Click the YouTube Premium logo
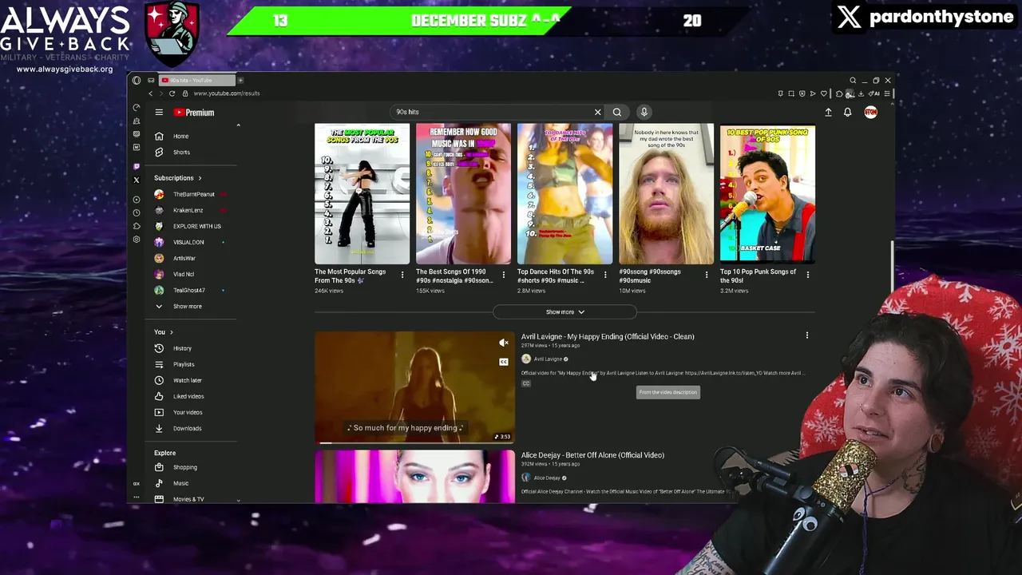The width and height of the screenshot is (1022, 575). 194,113
